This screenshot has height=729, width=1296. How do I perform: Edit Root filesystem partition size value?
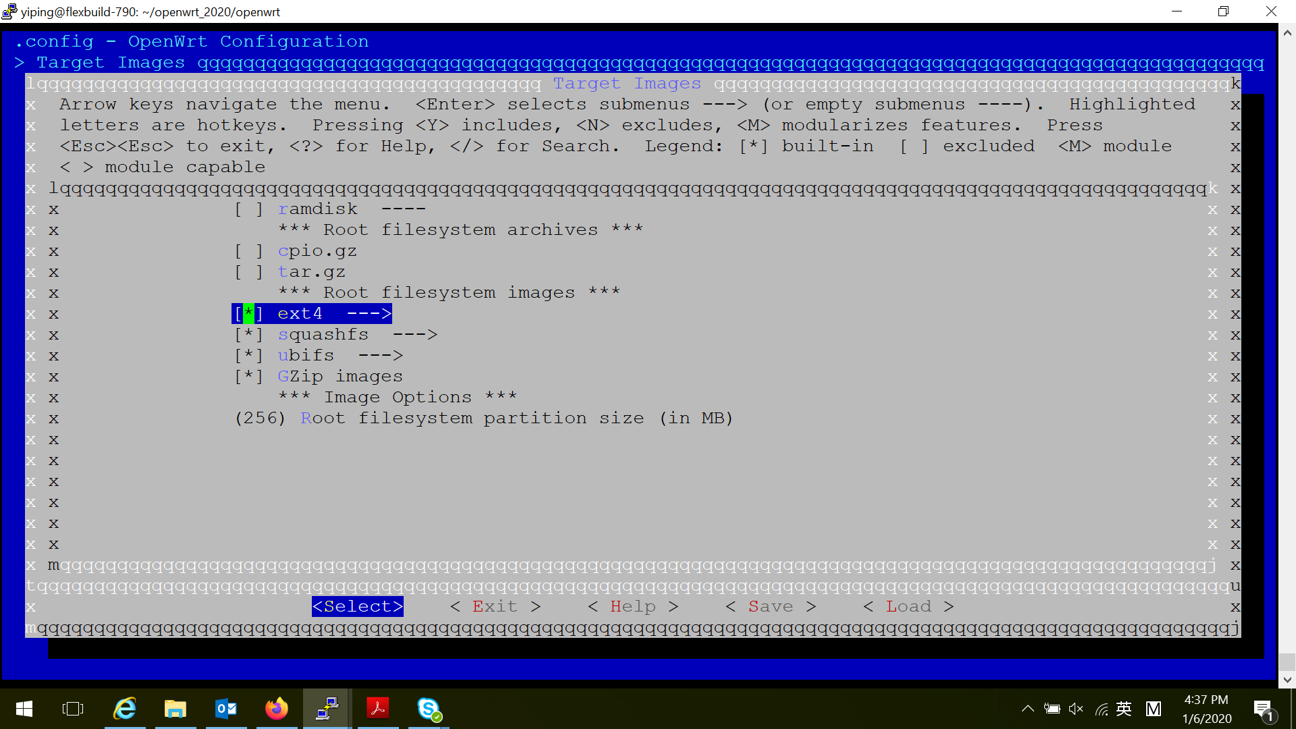[261, 418]
